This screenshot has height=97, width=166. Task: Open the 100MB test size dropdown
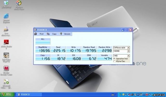[x=128, y=51]
